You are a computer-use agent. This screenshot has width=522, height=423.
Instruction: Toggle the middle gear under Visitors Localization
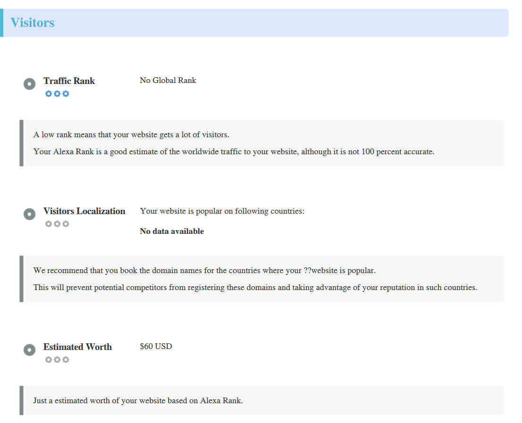tap(57, 224)
